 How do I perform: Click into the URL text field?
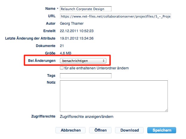click(x=115, y=16)
